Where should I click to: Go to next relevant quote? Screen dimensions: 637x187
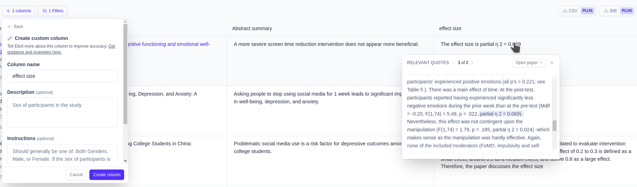click(x=472, y=63)
